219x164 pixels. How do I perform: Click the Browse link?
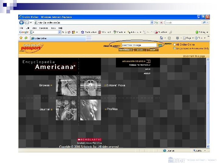point(44,85)
